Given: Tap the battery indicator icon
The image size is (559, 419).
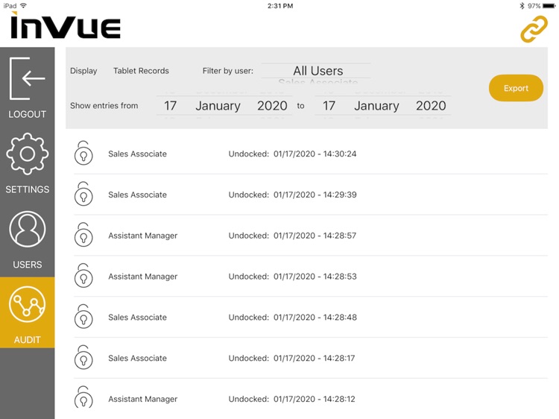Looking at the screenshot, I should [x=549, y=6].
